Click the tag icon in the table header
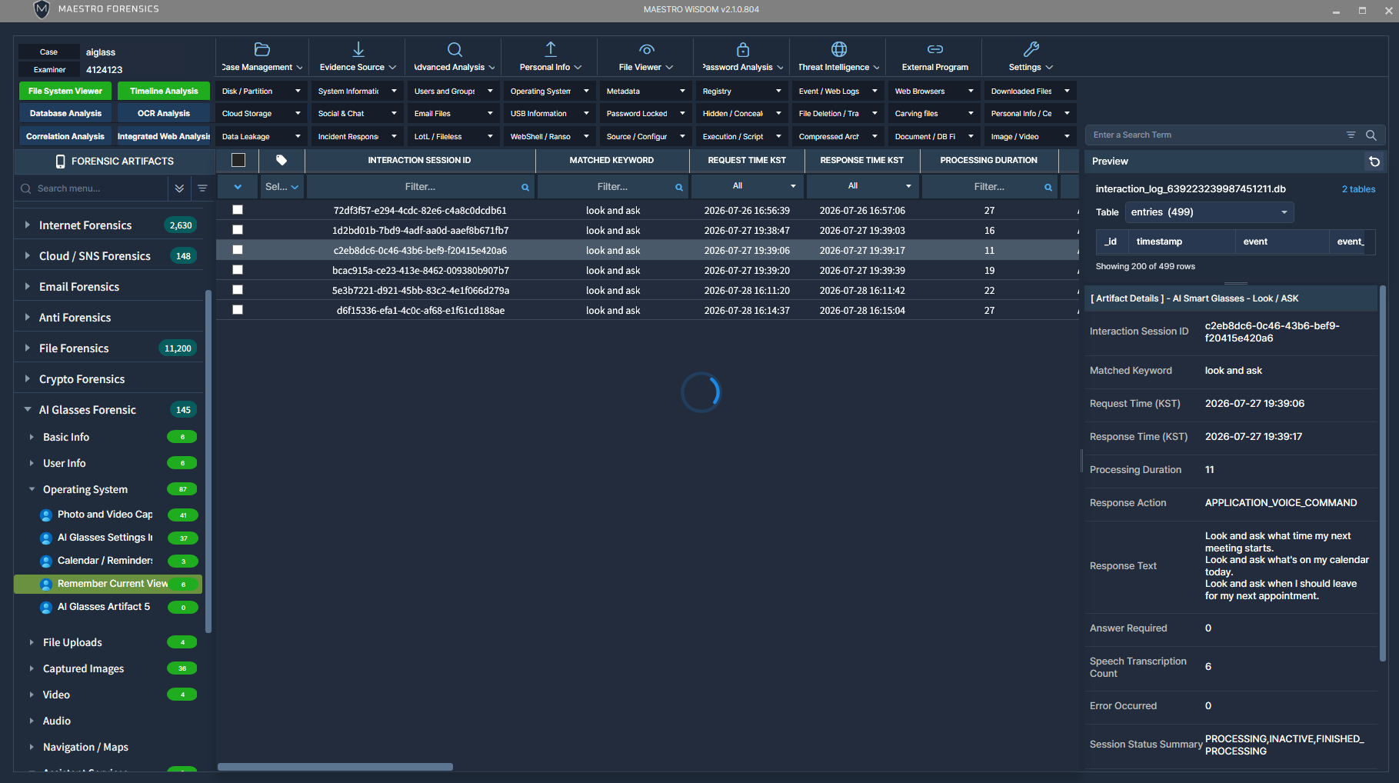Viewport: 1399px width, 783px height. pyautogui.click(x=281, y=160)
